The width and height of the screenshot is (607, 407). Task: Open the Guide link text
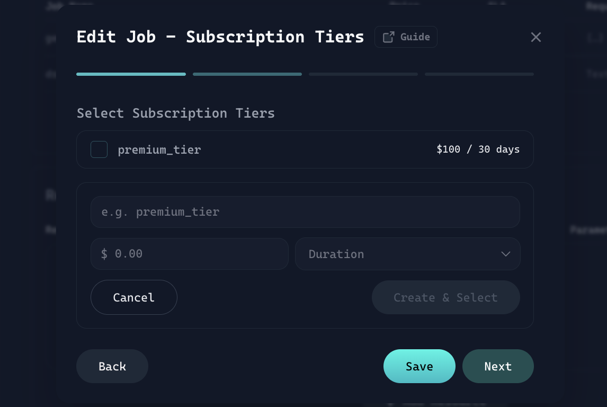[415, 37]
